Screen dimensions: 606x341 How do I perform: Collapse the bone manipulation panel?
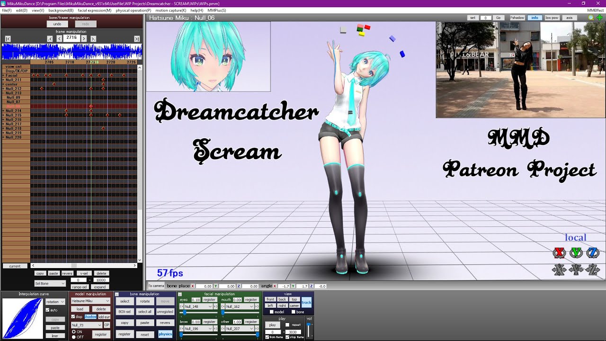pos(117,294)
